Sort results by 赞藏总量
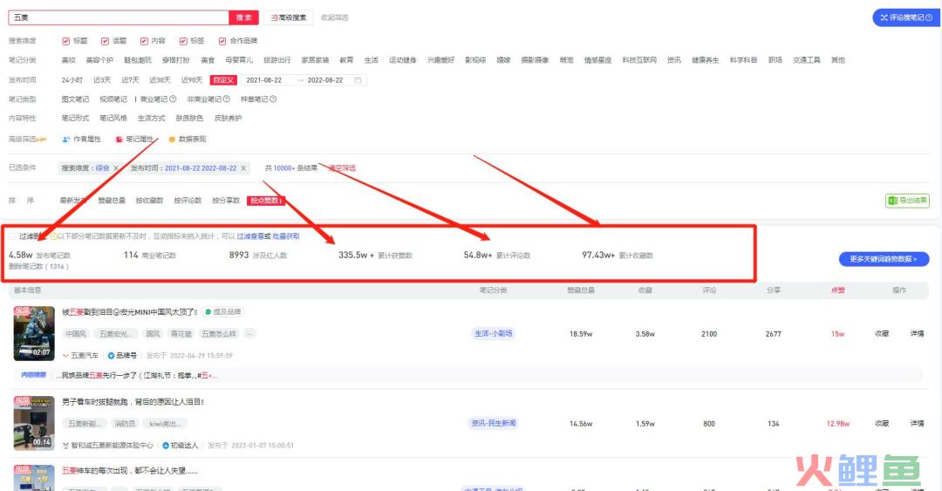The image size is (942, 491). [x=112, y=200]
